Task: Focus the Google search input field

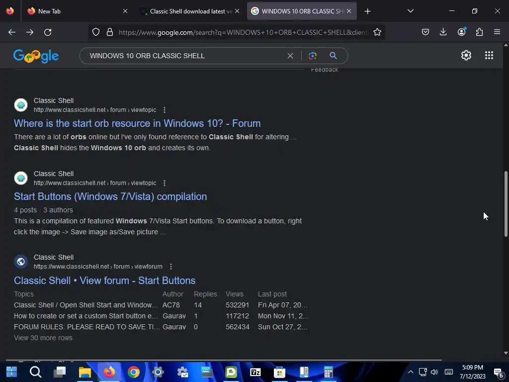Action: point(185,56)
